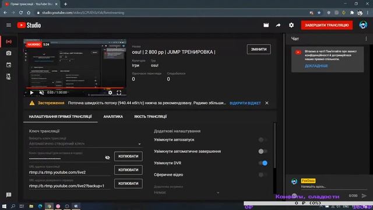Screen dimensions: 373x210
Task: Share the stream with arrow icon
Action: pos(278,25)
